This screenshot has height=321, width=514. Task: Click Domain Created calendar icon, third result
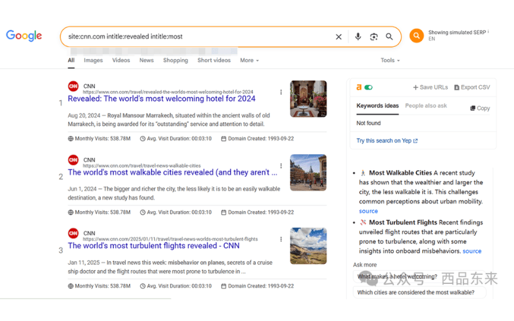(x=224, y=286)
